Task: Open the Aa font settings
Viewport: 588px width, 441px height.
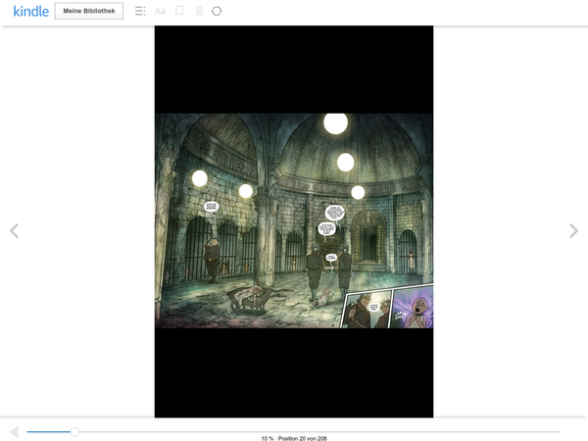Action: tap(160, 11)
